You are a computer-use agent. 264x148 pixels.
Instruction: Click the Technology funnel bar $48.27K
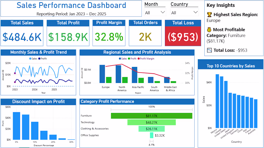[x=152, y=122]
